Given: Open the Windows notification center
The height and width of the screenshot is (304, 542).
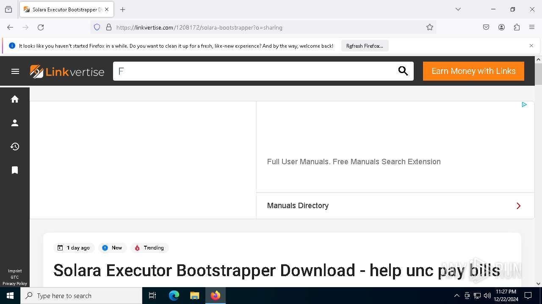Looking at the screenshot, I should click(x=528, y=296).
